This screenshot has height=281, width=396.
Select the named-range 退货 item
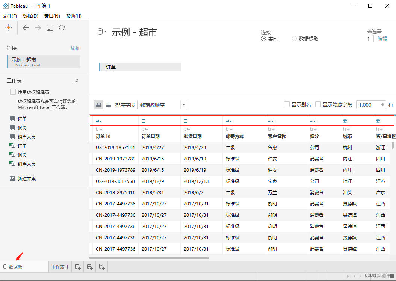point(18,155)
